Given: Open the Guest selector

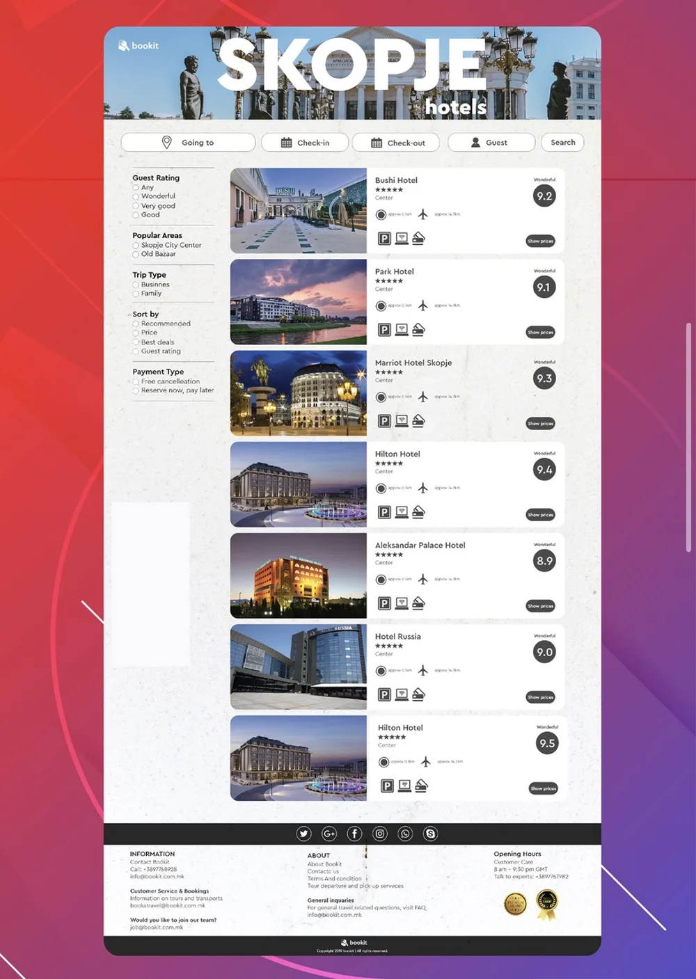Looking at the screenshot, I should point(491,143).
